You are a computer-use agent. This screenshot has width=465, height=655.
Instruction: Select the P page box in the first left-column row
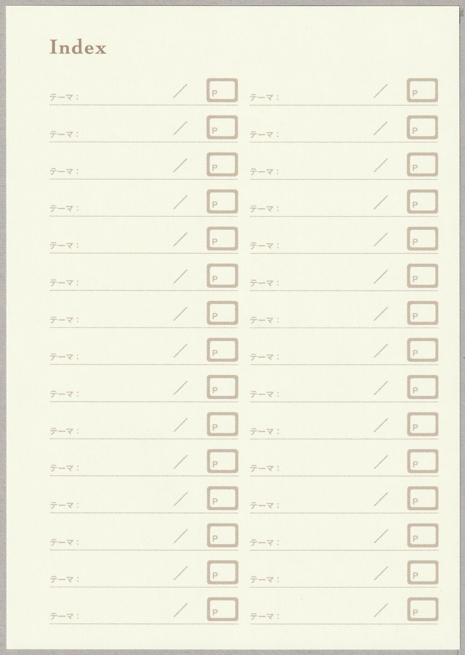click(x=222, y=90)
